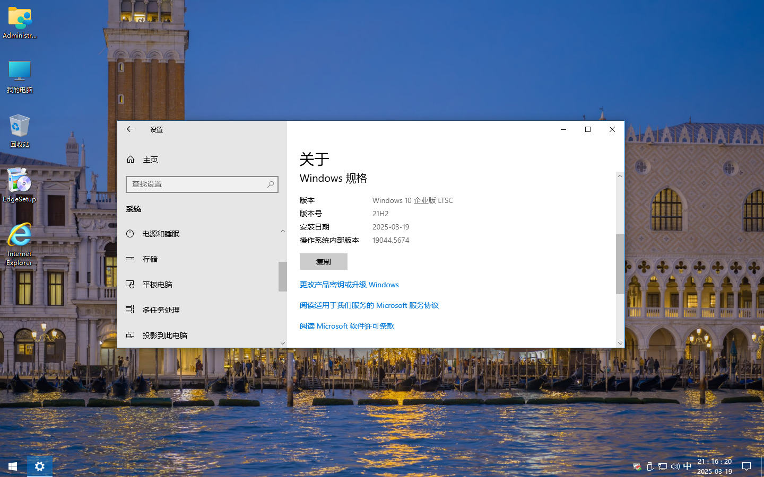The image size is (764, 477).
Task: Click sidebar scrollbar down arrow
Action: [x=283, y=343]
